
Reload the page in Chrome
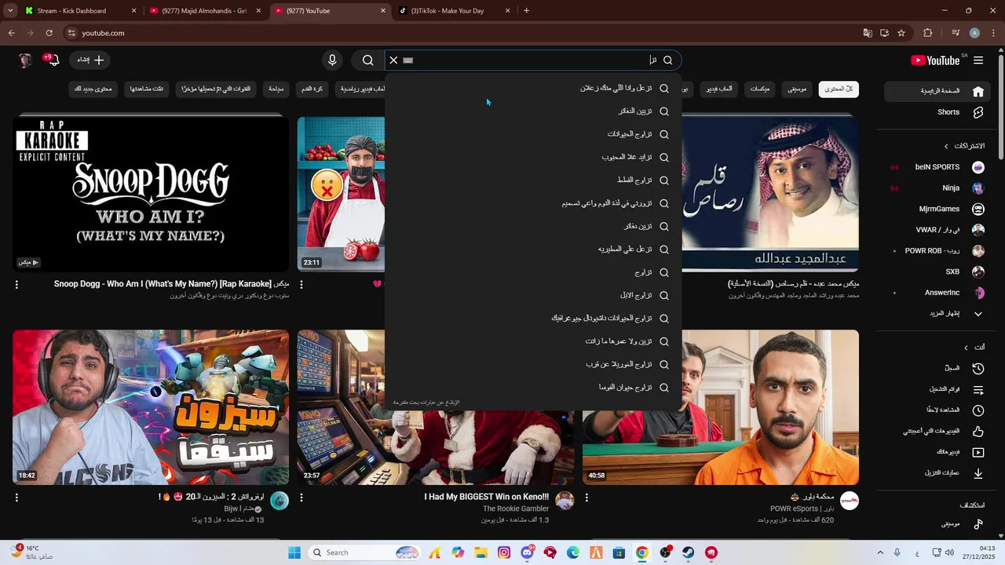click(49, 33)
